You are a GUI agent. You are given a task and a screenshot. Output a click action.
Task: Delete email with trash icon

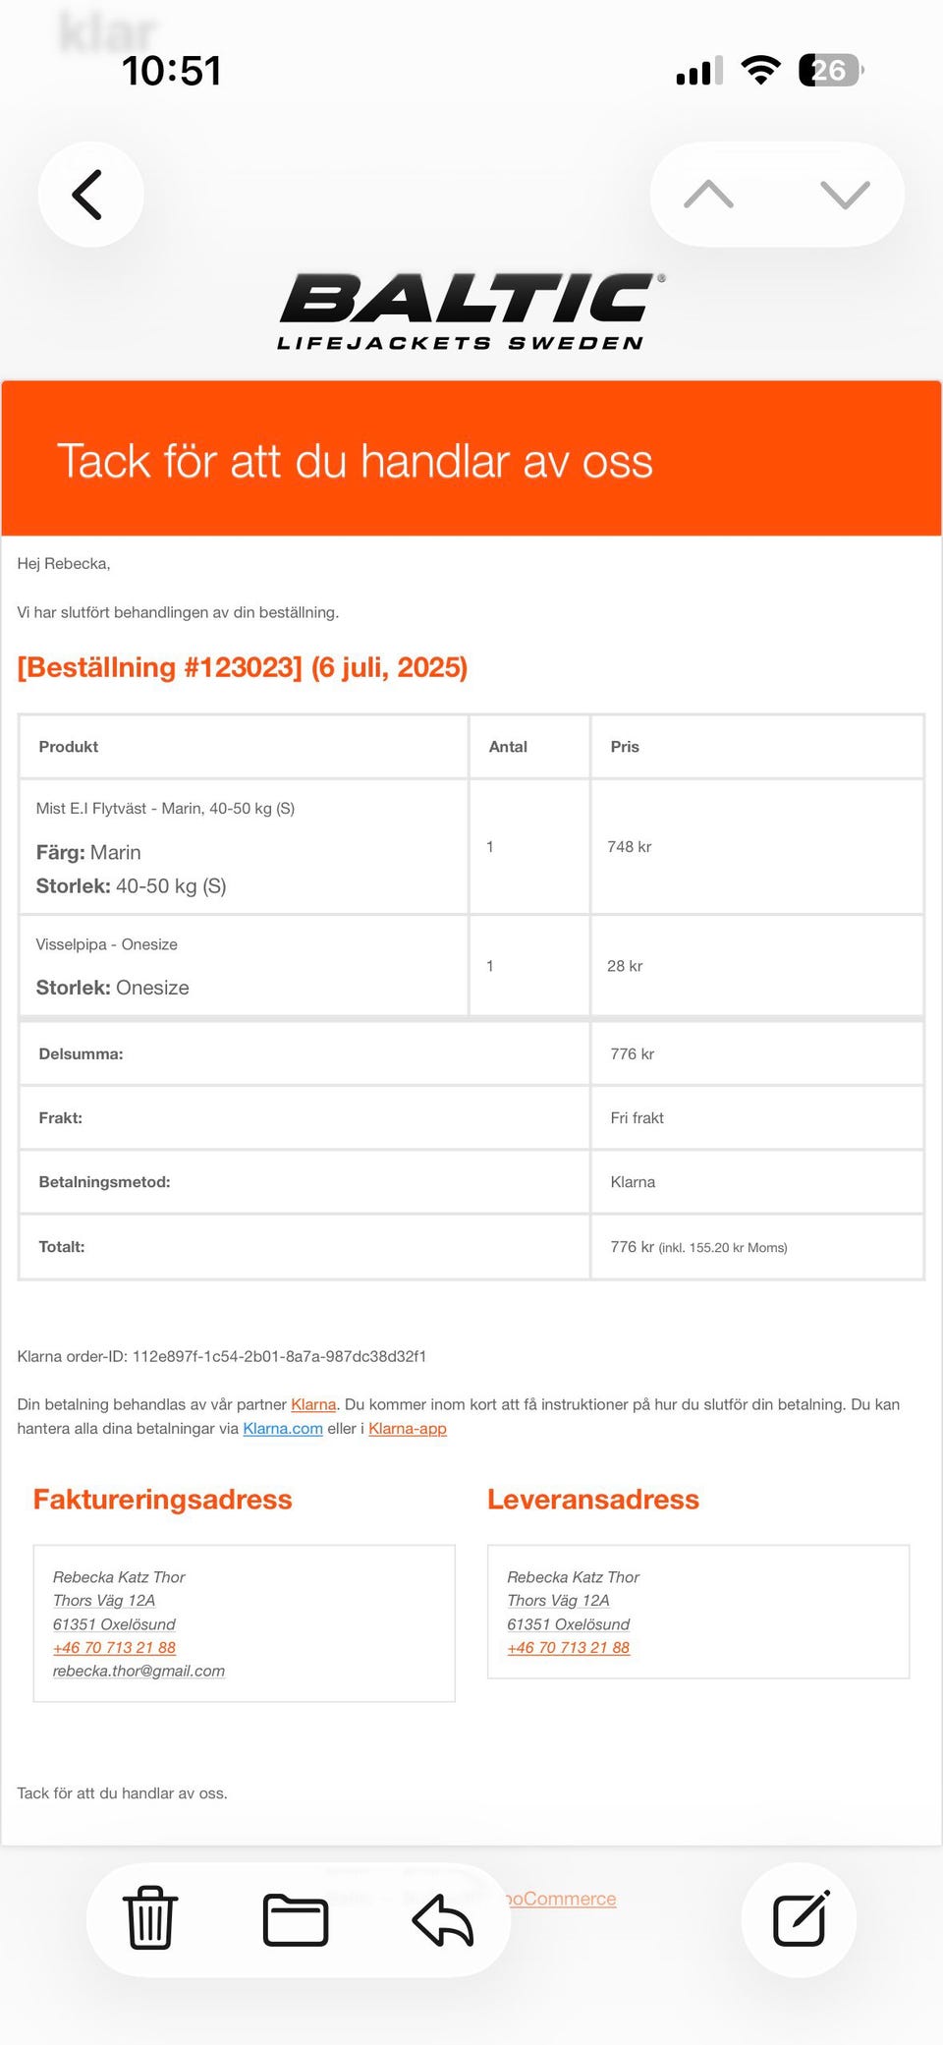pyautogui.click(x=150, y=1918)
